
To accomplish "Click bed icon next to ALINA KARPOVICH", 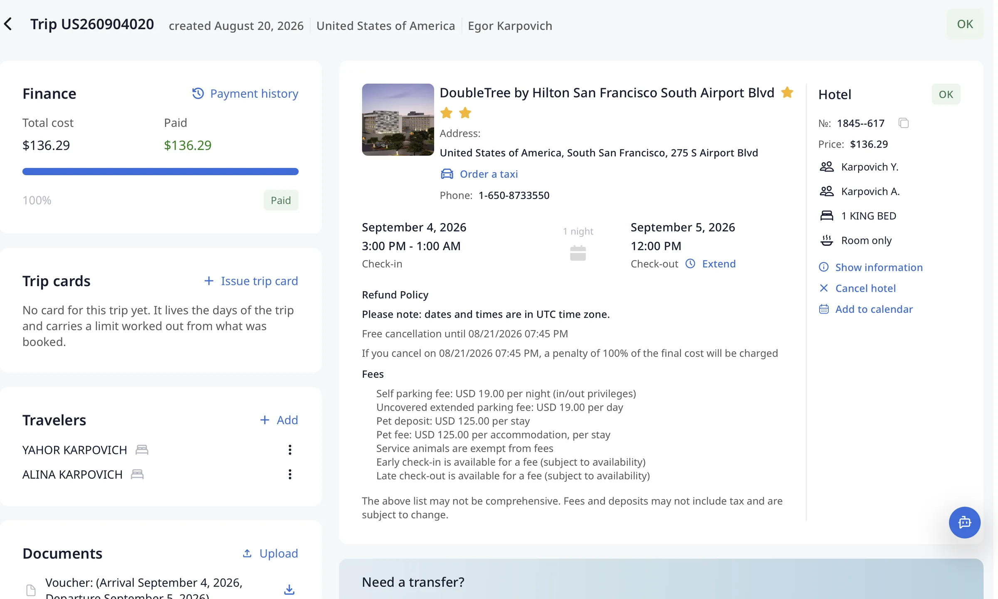I will click(137, 474).
